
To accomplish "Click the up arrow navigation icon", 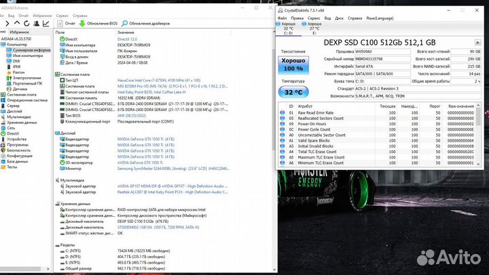I will (x=17, y=23).
